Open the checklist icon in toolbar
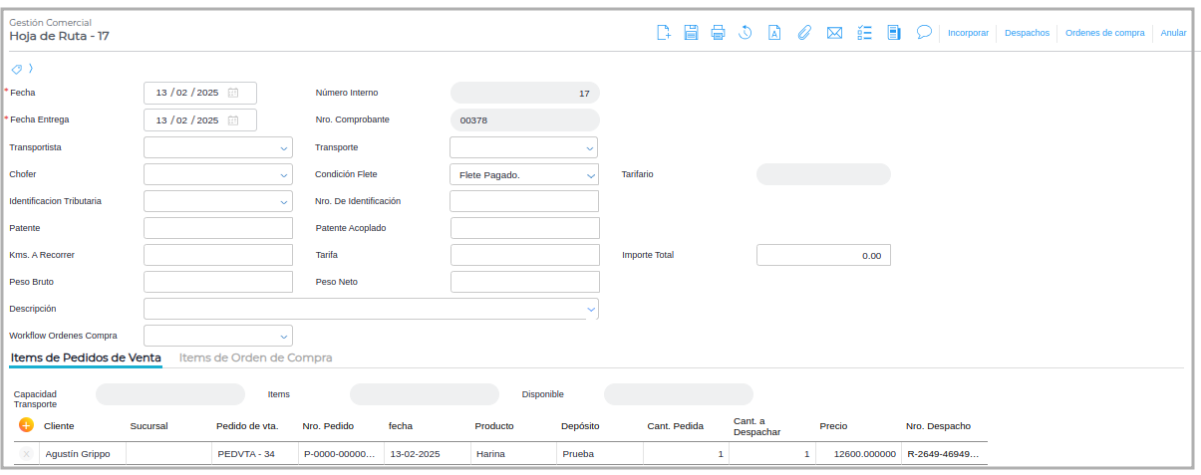1201x475 pixels. pyautogui.click(x=865, y=33)
